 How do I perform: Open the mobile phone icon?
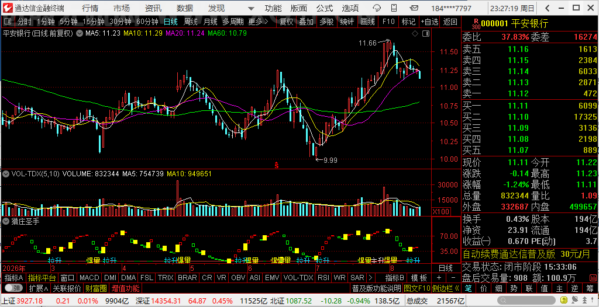395,8
